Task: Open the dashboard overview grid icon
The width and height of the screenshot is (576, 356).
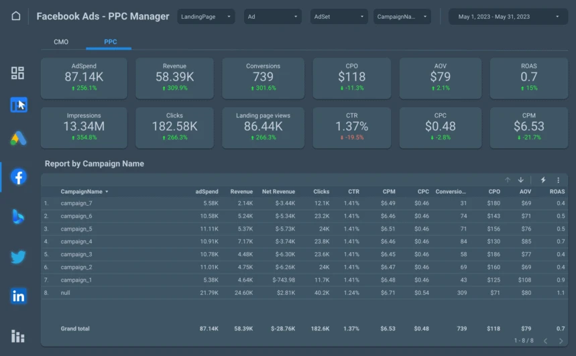Action: coord(17,73)
